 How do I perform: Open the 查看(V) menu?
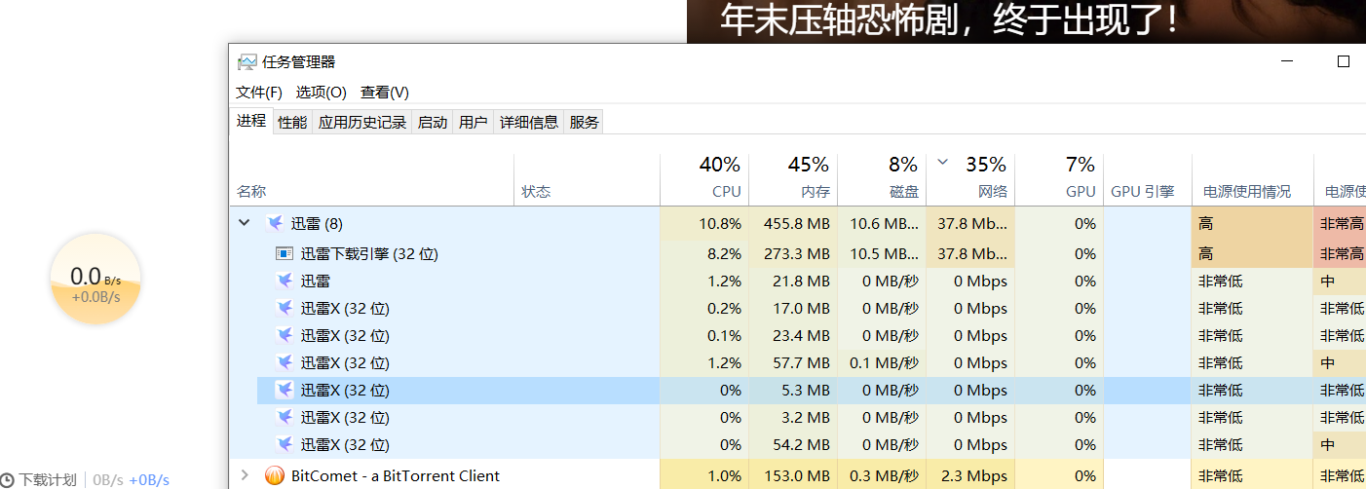pos(384,93)
